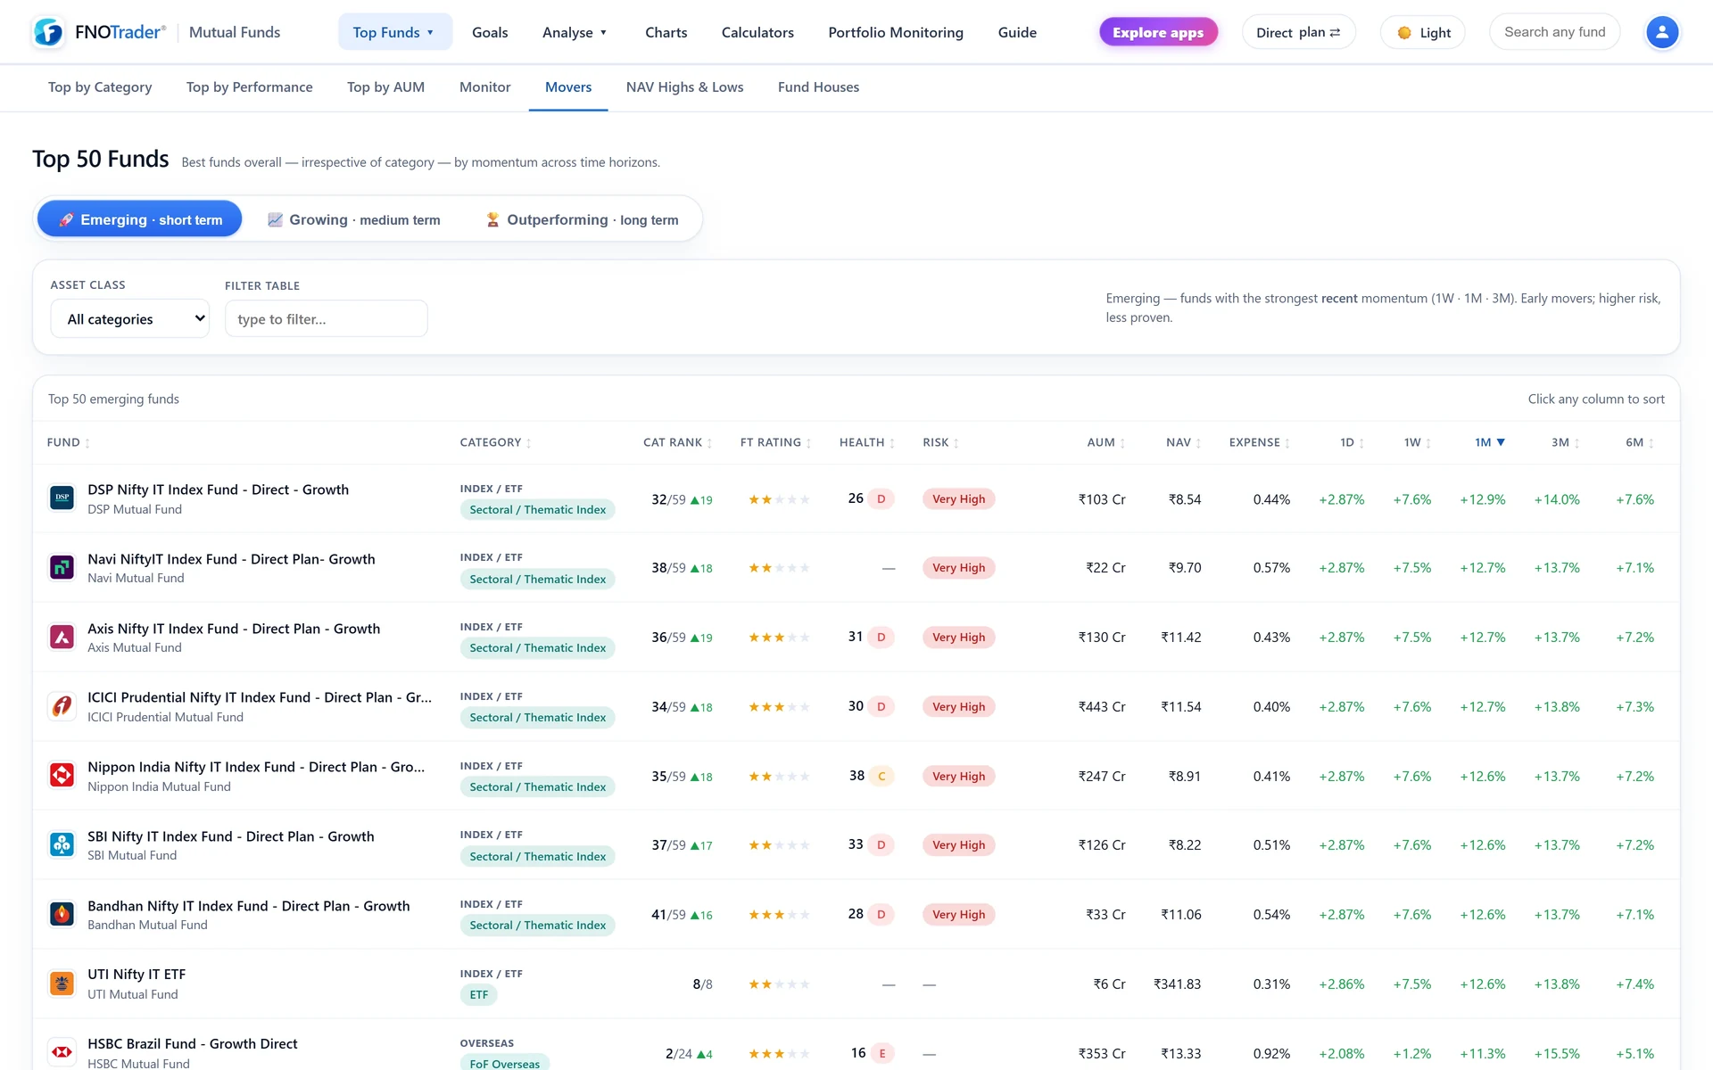Open the Goals menu item
The image size is (1713, 1070).
[490, 32]
